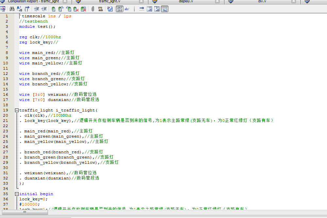Click the go to line arrow icon

(142, 9)
